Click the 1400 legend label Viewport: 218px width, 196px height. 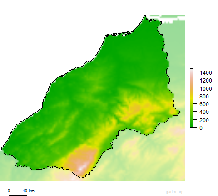[206, 73]
